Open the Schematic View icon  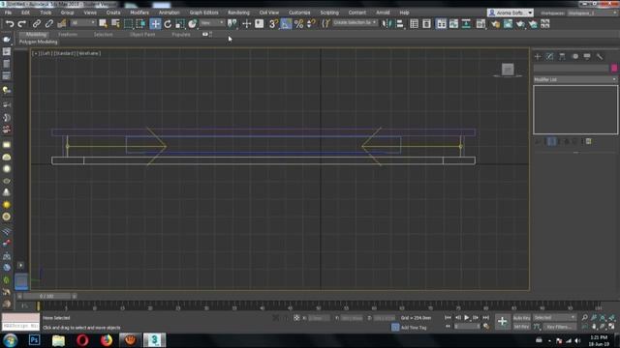[466, 23]
